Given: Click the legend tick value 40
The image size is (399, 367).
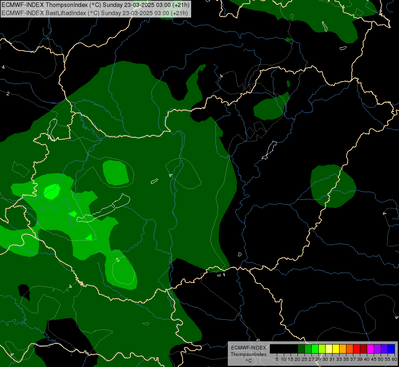Looking at the screenshot, I should coord(367,359).
